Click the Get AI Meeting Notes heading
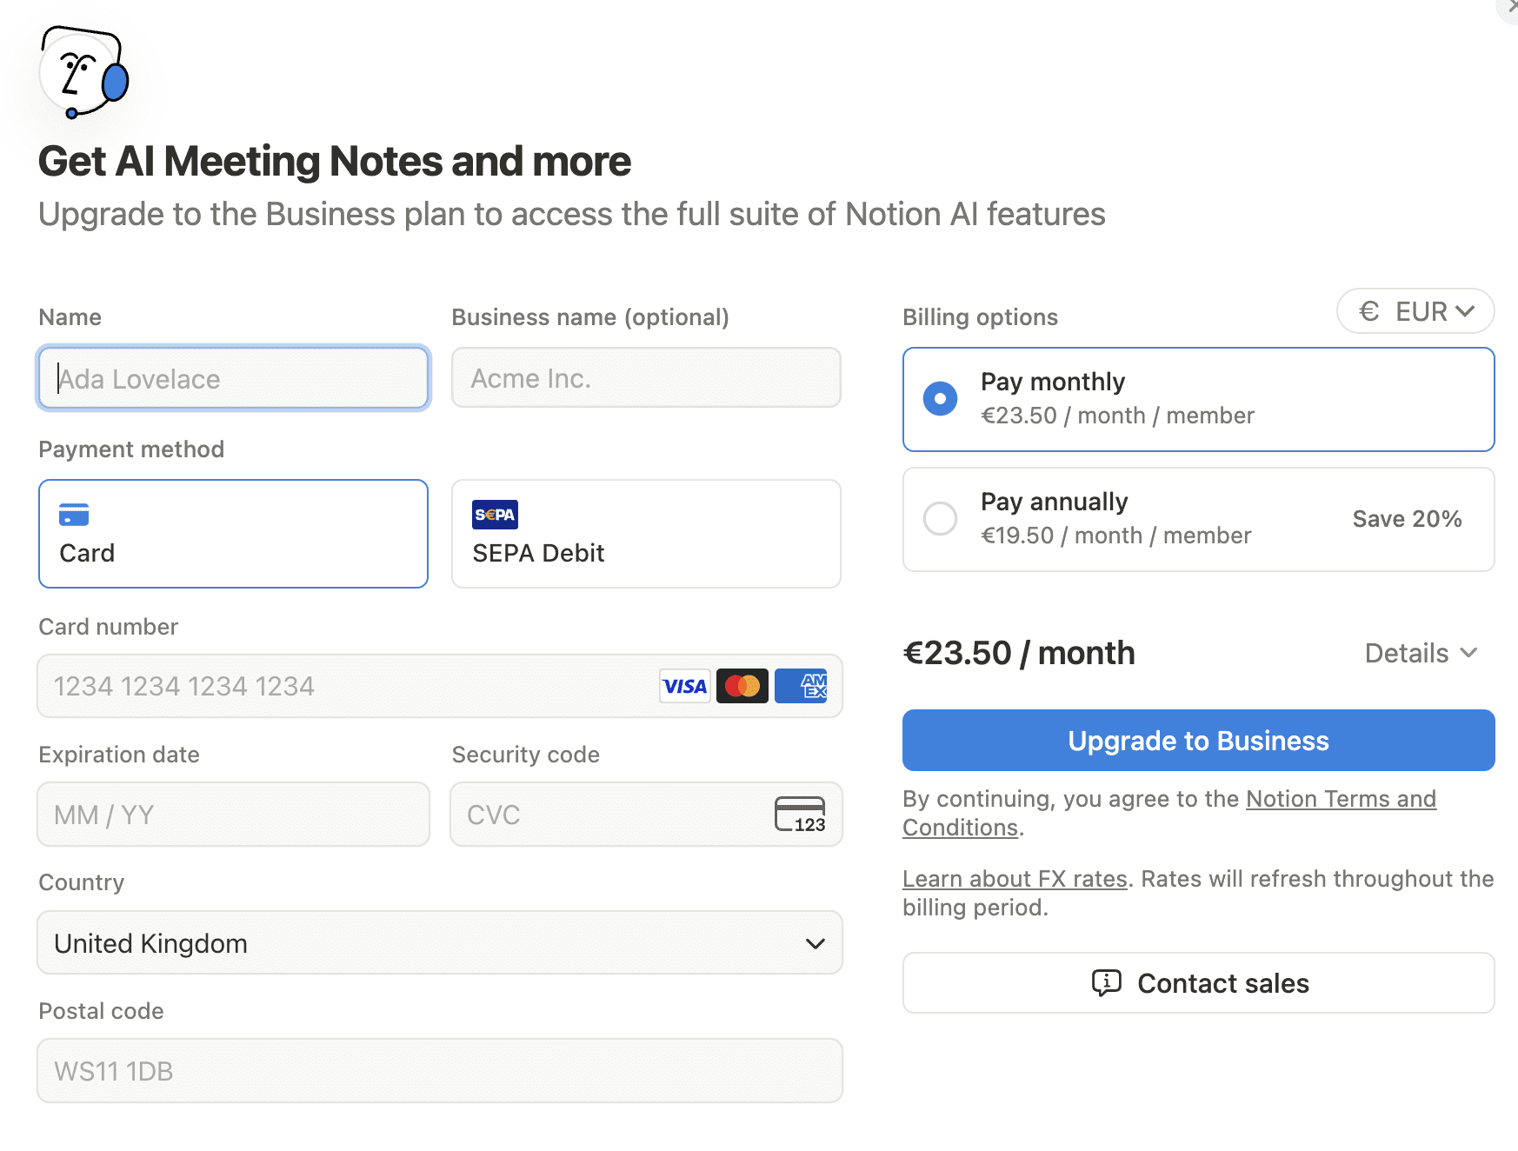The image size is (1518, 1151). [x=335, y=162]
